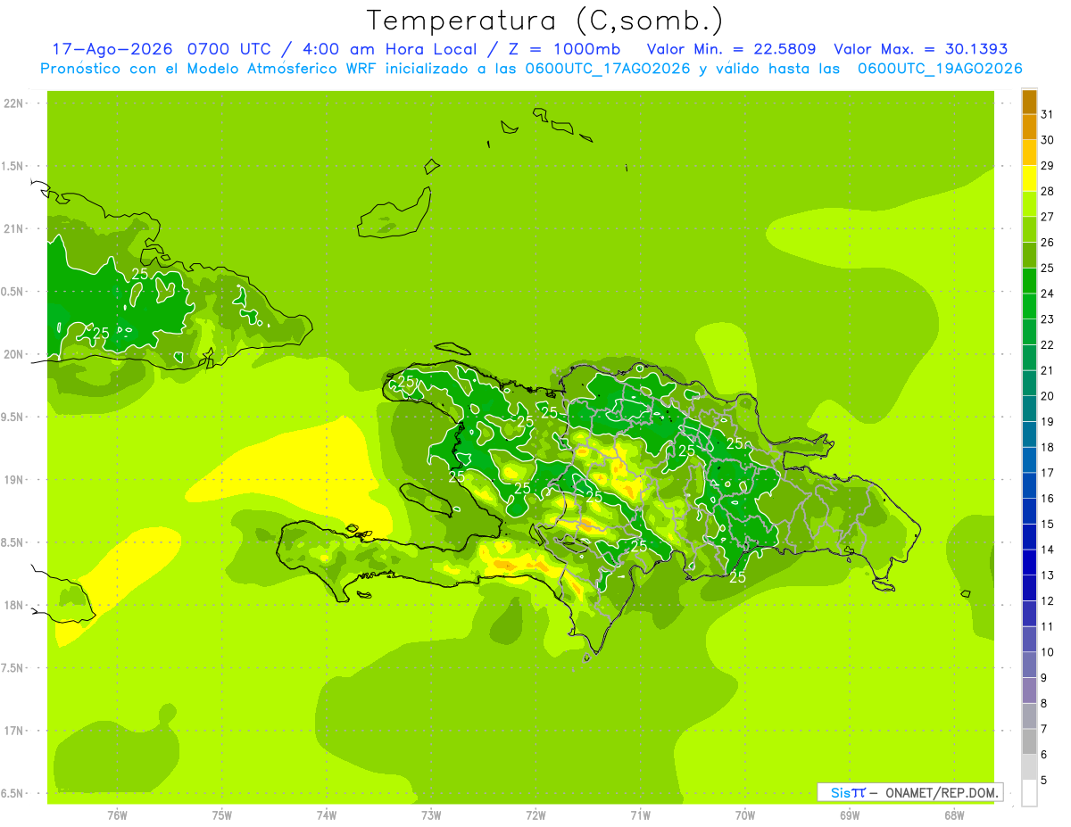Click the "Valor Max. = 30.1393" text
1071x827 pixels.
920,49
